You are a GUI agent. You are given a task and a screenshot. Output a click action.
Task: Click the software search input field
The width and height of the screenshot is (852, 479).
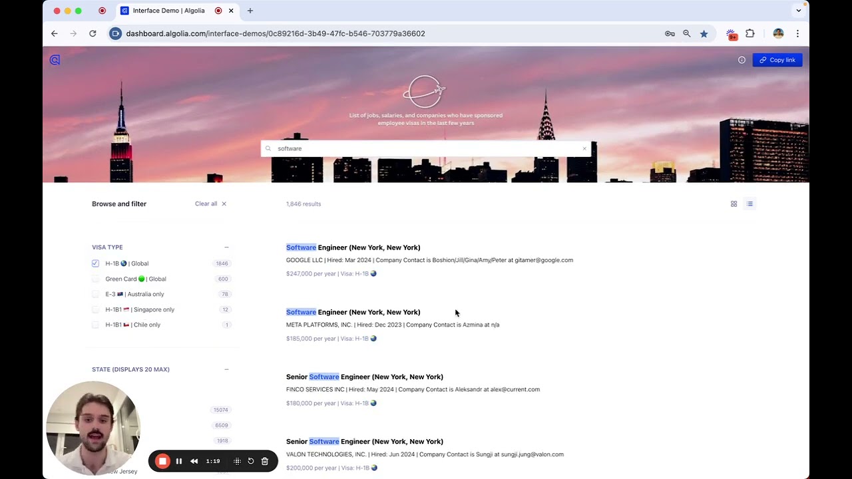pyautogui.click(x=425, y=148)
